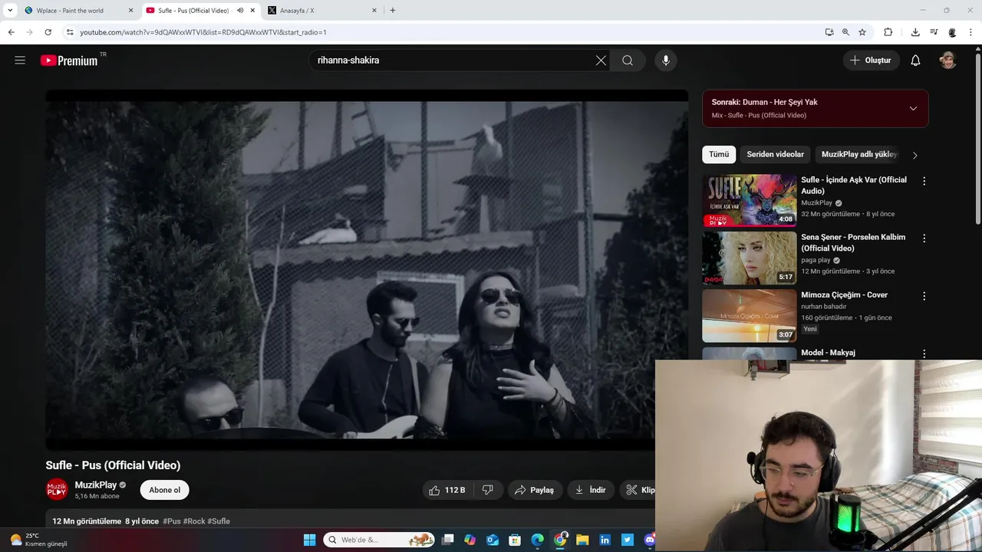Click the Windows taskbar search box

[379, 540]
